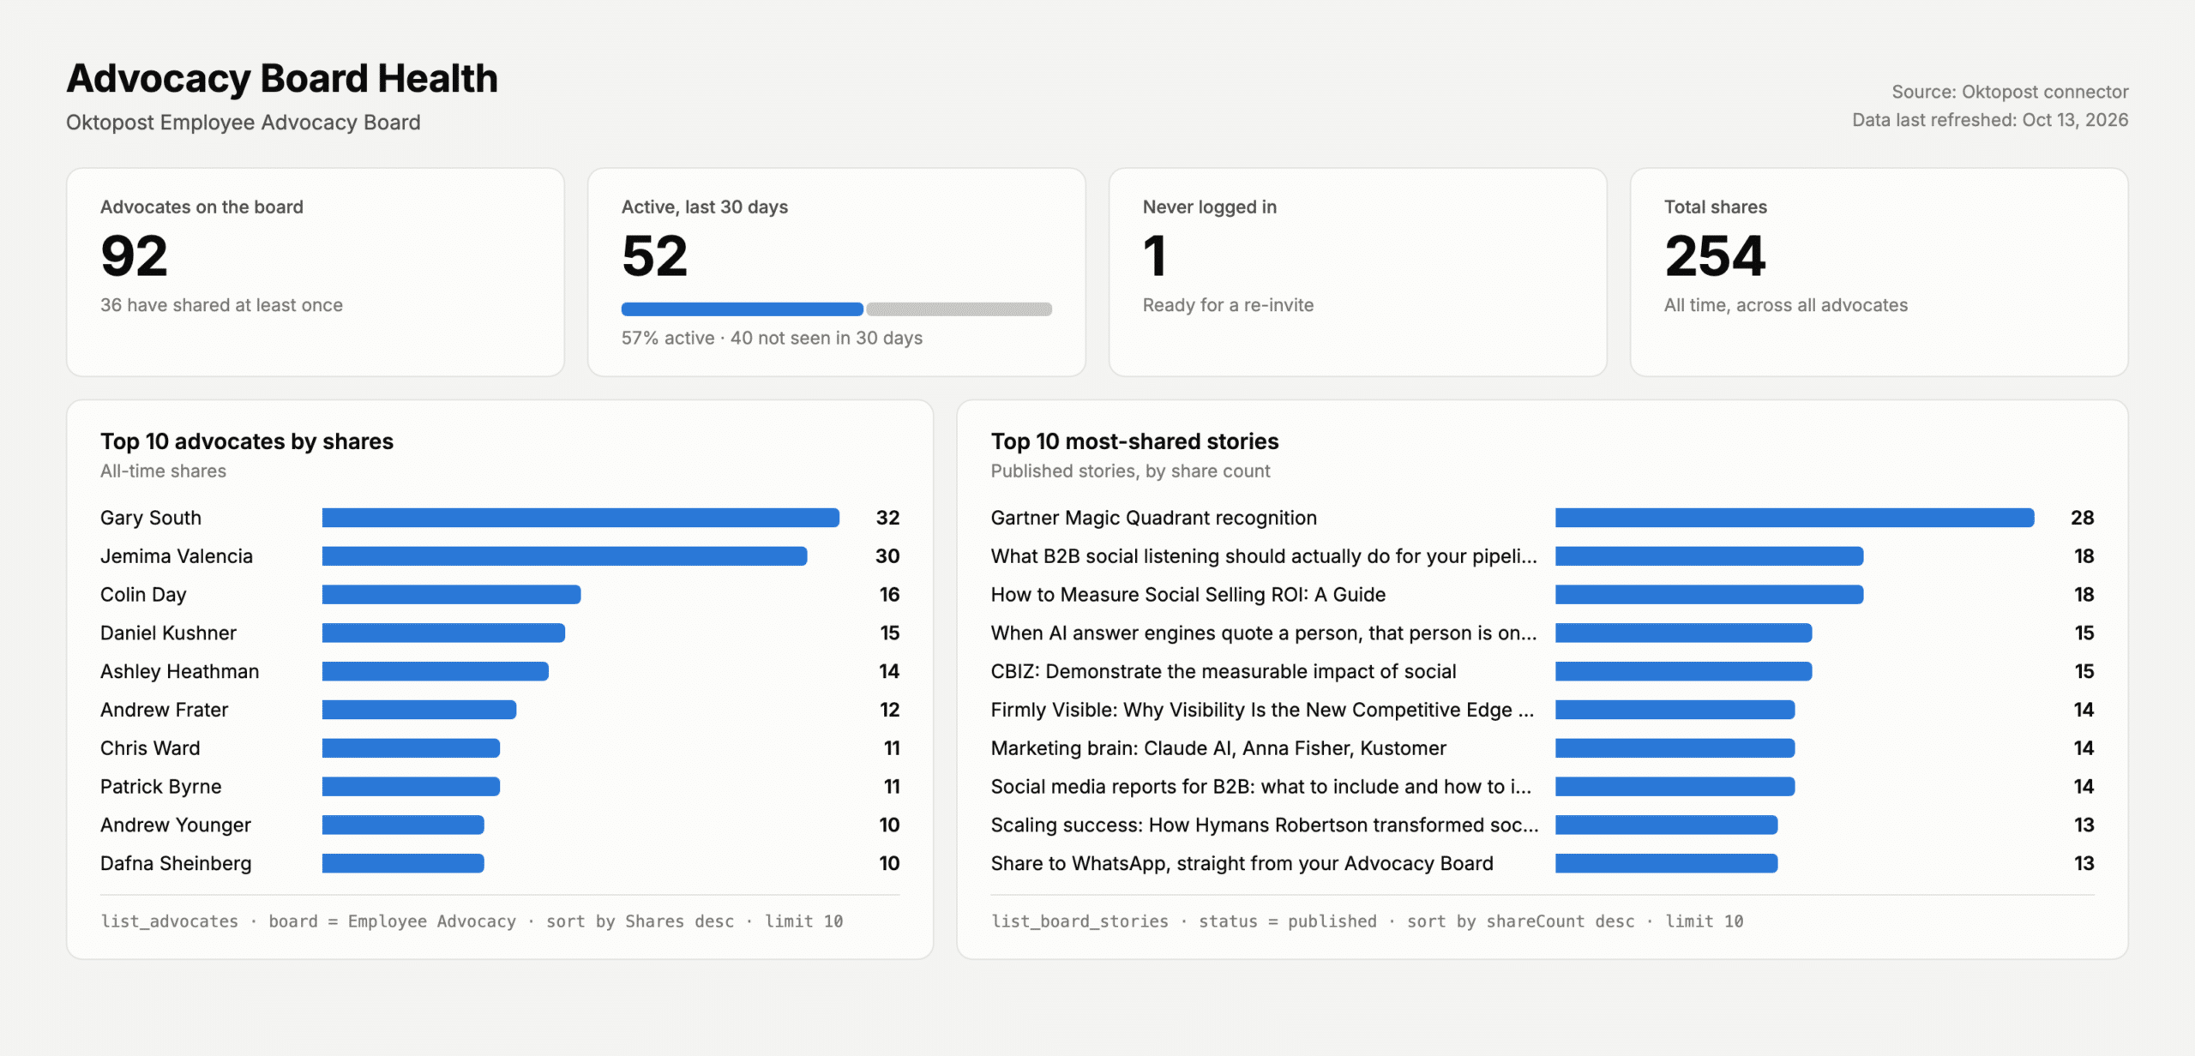Viewport: 2195px width, 1056px height.
Task: Select the list_advocates query footer text
Action: tap(472, 921)
